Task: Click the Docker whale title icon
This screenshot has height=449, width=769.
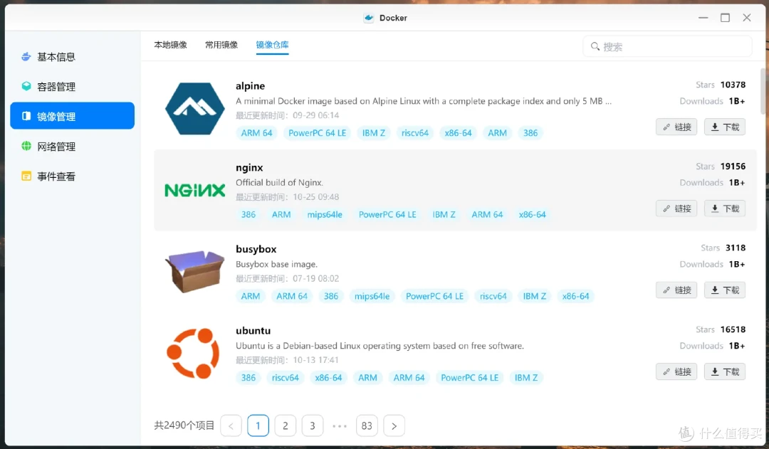Action: pyautogui.click(x=369, y=18)
